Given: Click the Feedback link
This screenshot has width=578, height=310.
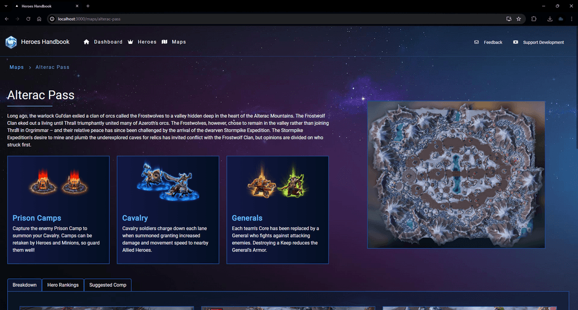Looking at the screenshot, I should pyautogui.click(x=493, y=42).
